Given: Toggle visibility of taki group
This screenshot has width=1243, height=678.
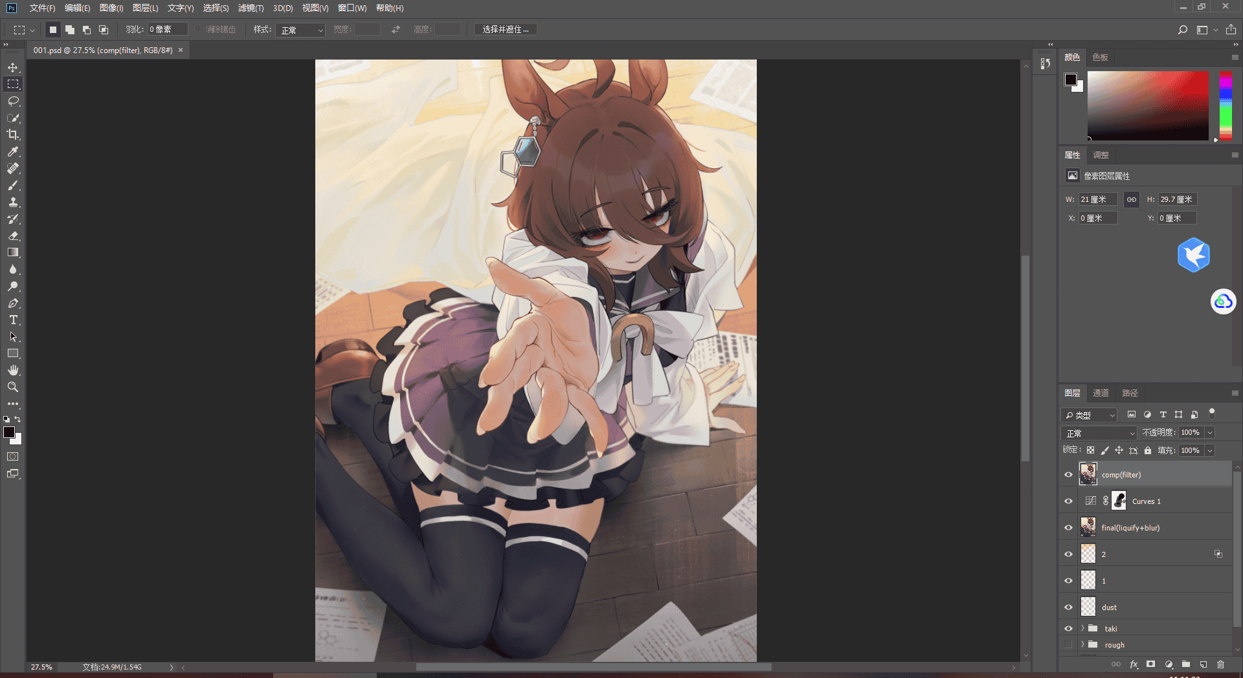Looking at the screenshot, I should tap(1068, 629).
